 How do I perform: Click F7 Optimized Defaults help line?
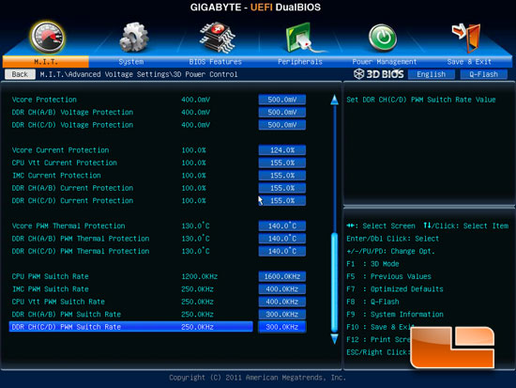tap(395, 289)
